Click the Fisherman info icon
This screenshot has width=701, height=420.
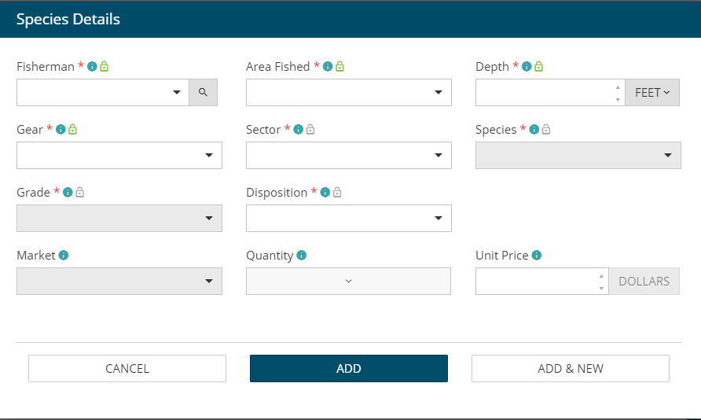92,67
